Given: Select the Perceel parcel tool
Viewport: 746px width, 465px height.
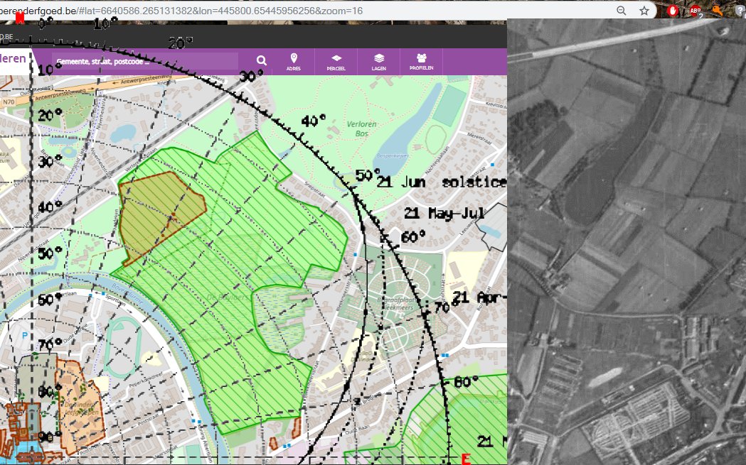Looking at the screenshot, I should click(x=336, y=62).
